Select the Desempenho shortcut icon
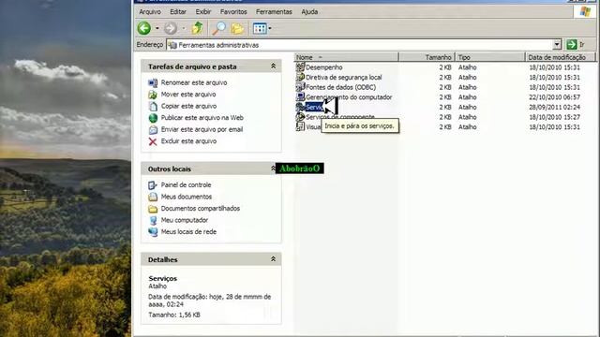Screen dimensions: 600x337 (300, 66)
